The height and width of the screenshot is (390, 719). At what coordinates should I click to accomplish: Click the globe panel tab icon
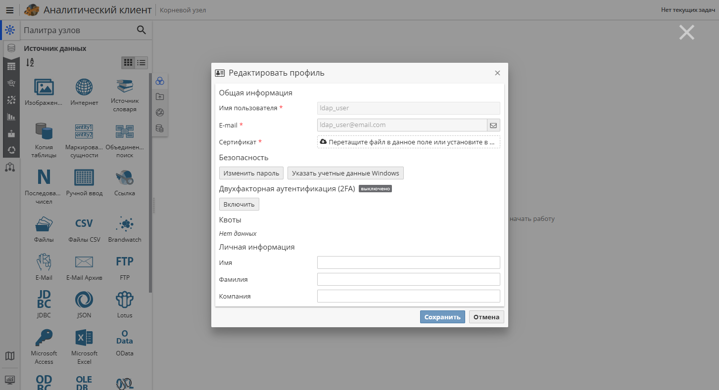pos(160,112)
